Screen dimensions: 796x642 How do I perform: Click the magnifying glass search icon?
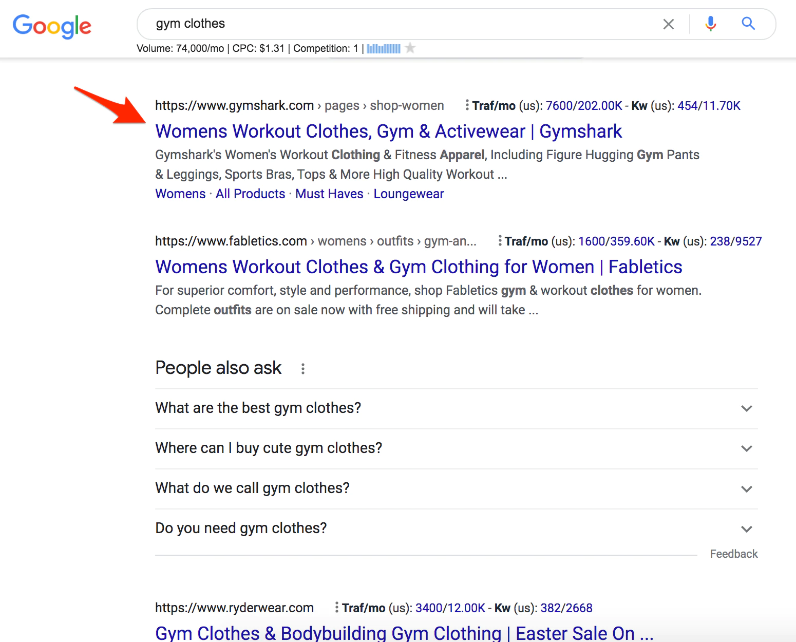[748, 24]
